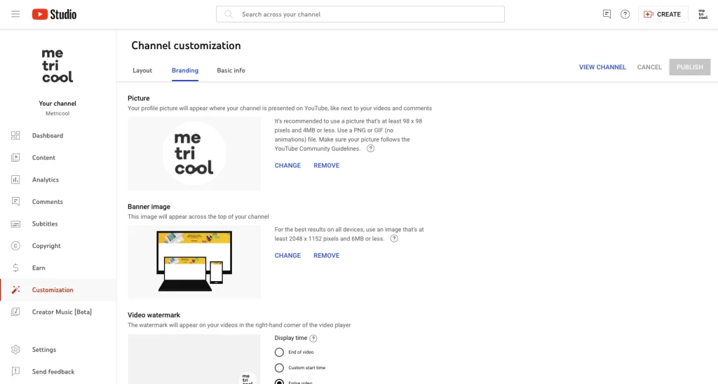Image resolution: width=718 pixels, height=384 pixels.
Task: Open the hamburger navigation menu
Action: click(x=15, y=14)
